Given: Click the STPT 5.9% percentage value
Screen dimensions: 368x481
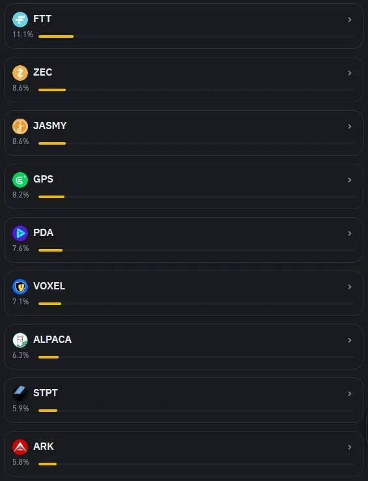Looking at the screenshot, I should click(21, 409).
